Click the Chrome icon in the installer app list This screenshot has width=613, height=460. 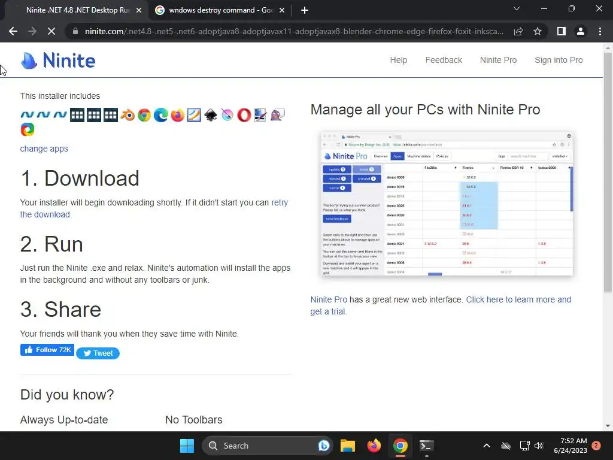pyautogui.click(x=144, y=115)
